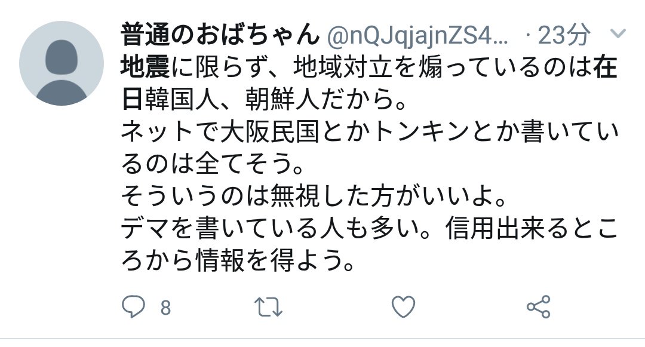This screenshot has height=347, width=645.
Task: Open the default gray avatar profile picture
Action: point(62,63)
